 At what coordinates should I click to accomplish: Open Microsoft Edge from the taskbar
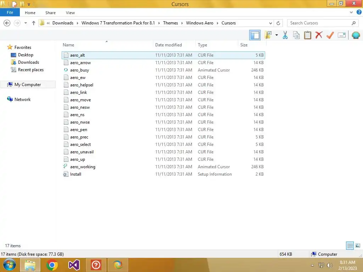(118, 265)
